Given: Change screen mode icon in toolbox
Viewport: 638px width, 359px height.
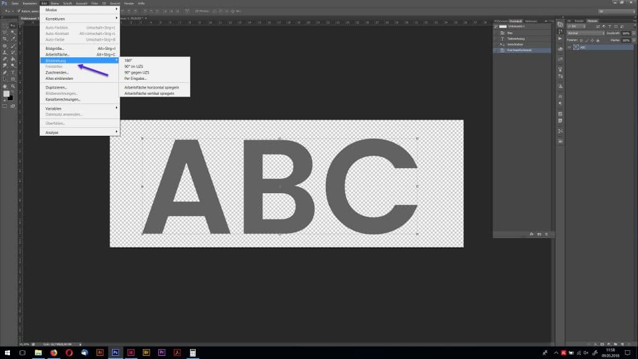Looking at the screenshot, I should 12,106.
